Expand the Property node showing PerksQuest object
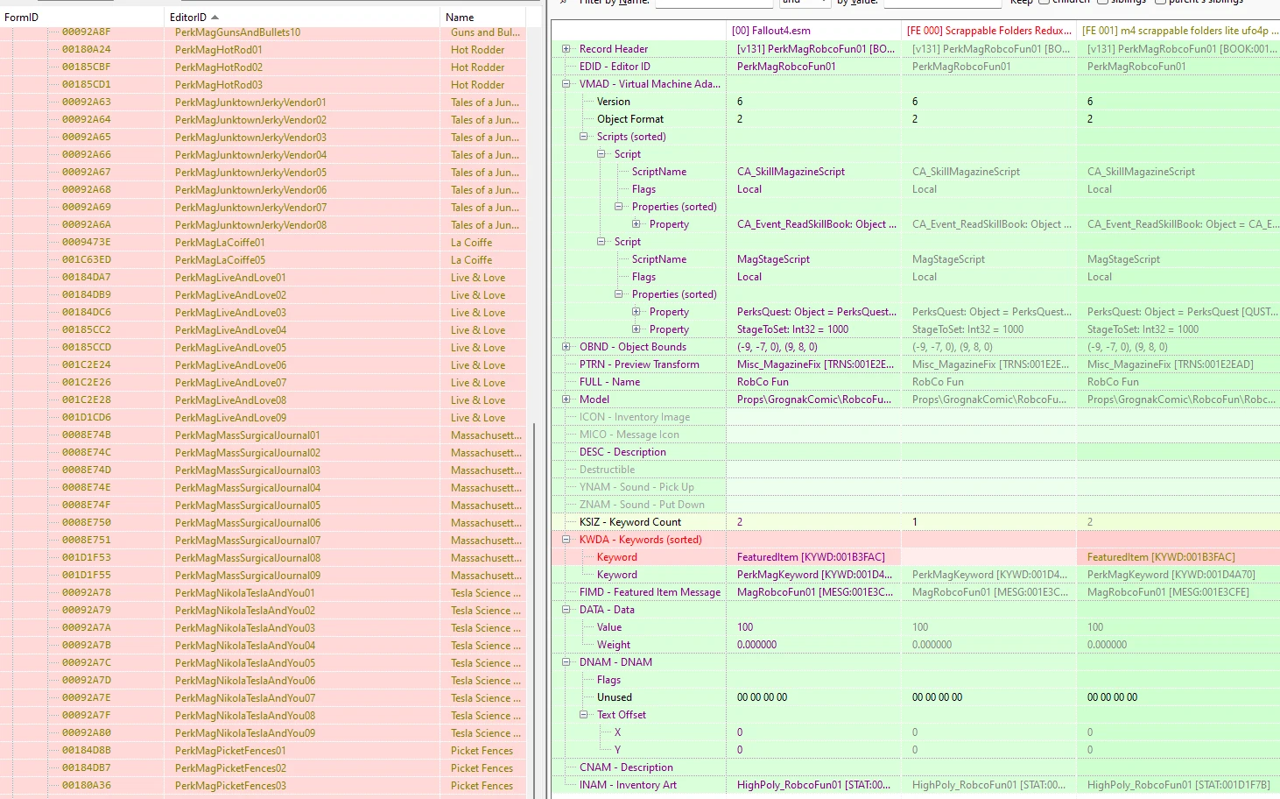1280x799 pixels. [x=636, y=312]
